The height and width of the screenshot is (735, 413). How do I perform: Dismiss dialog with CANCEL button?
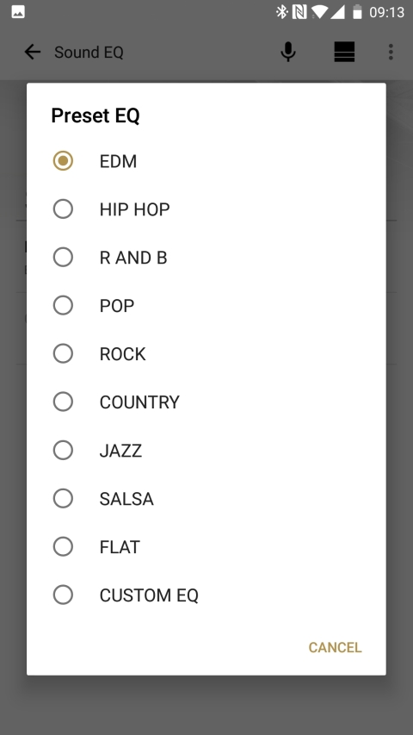335,647
